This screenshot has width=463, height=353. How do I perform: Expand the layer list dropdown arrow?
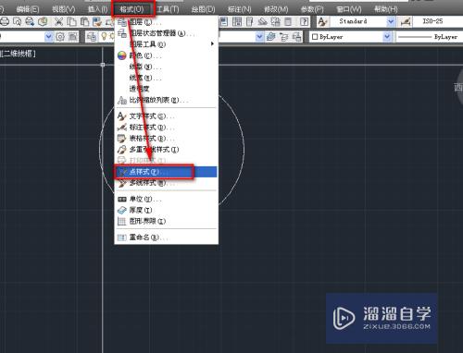coord(260,37)
